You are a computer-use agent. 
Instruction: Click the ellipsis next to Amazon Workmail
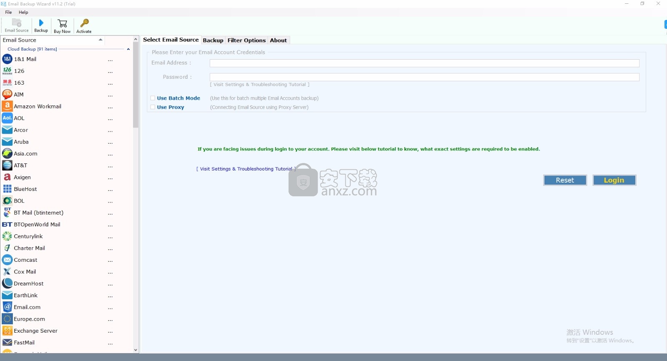tap(110, 108)
